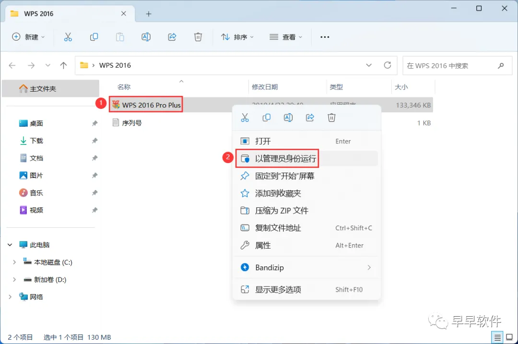This screenshot has width=518, height=344.
Task: Click the Delete icon in the context menu
Action: click(331, 118)
